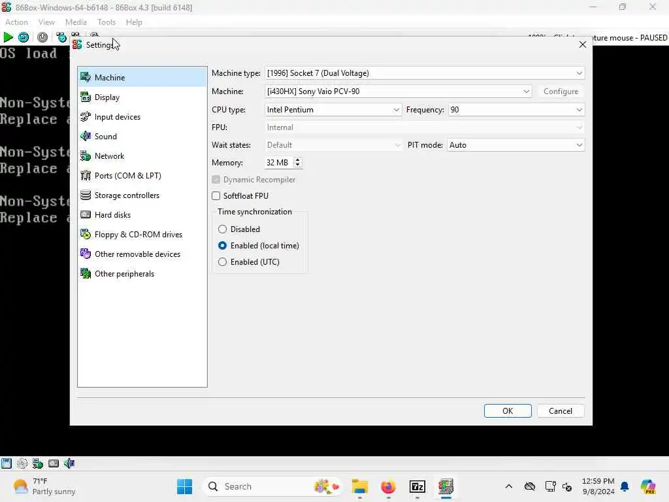Image resolution: width=669 pixels, height=502 pixels.
Task: Click the green Run/Resume play icon
Action: click(8, 37)
